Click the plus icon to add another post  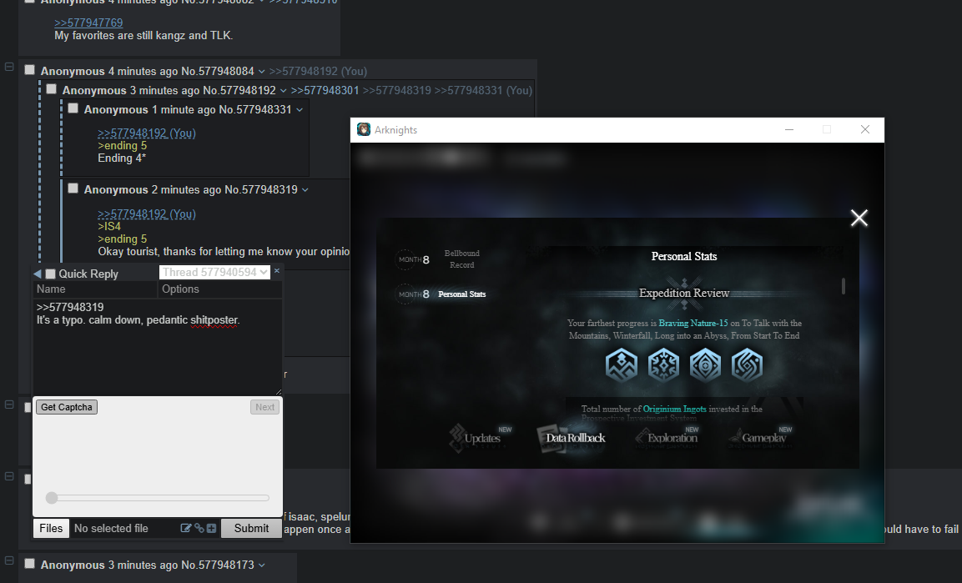coord(211,528)
